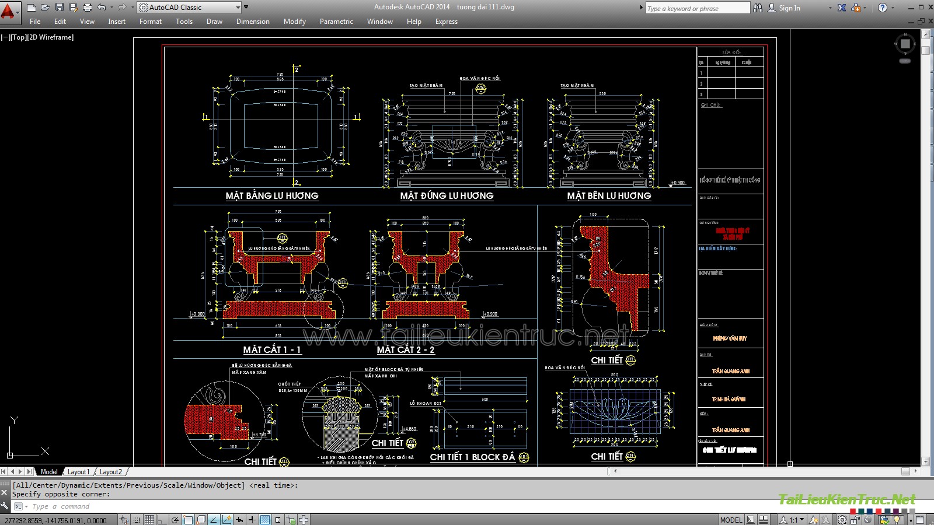
Task: Click the binoculars search icon
Action: point(758,8)
